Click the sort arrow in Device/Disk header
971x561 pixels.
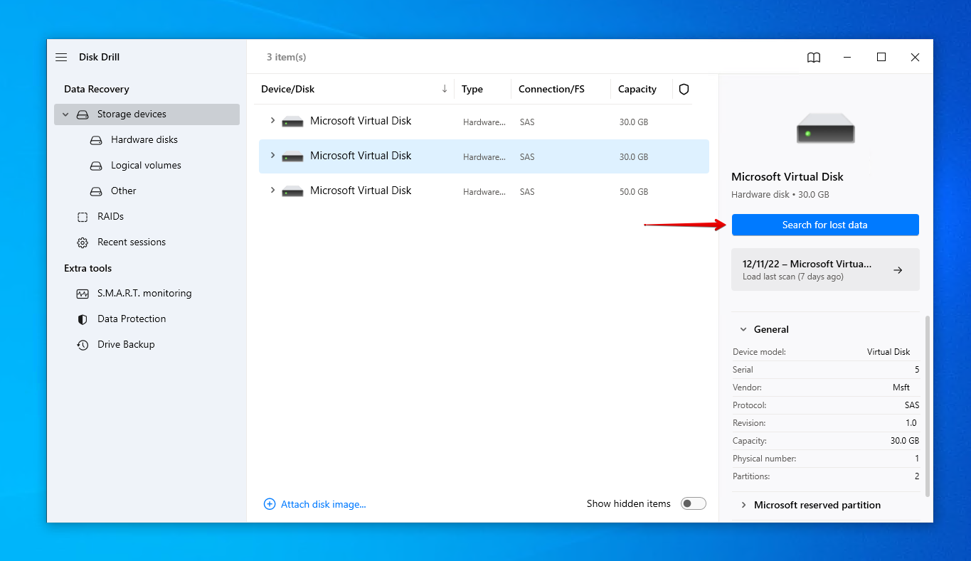click(445, 89)
